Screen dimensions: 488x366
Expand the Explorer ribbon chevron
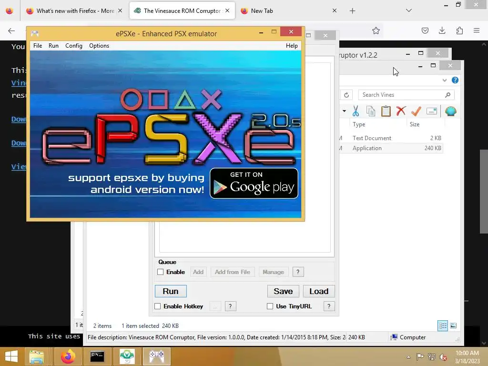click(445, 80)
